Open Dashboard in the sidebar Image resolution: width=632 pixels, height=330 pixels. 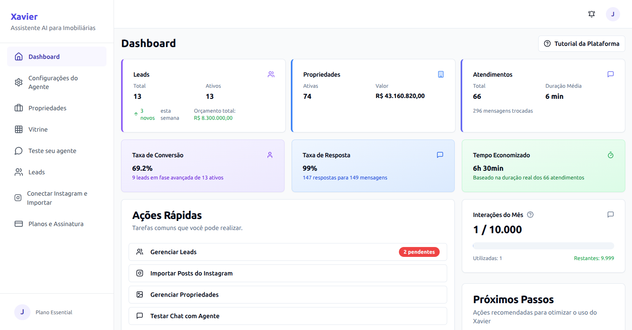pos(57,57)
